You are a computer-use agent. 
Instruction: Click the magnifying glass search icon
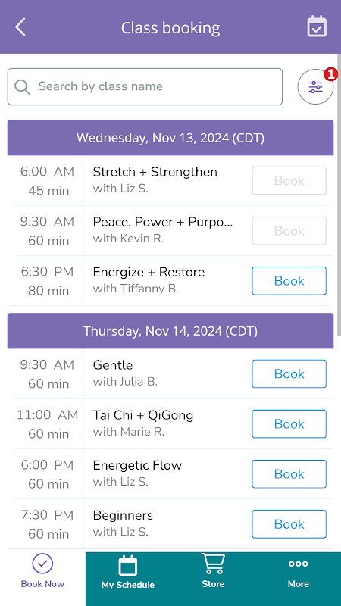[x=22, y=86]
